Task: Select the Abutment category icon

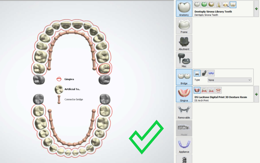Action: pyautogui.click(x=184, y=42)
